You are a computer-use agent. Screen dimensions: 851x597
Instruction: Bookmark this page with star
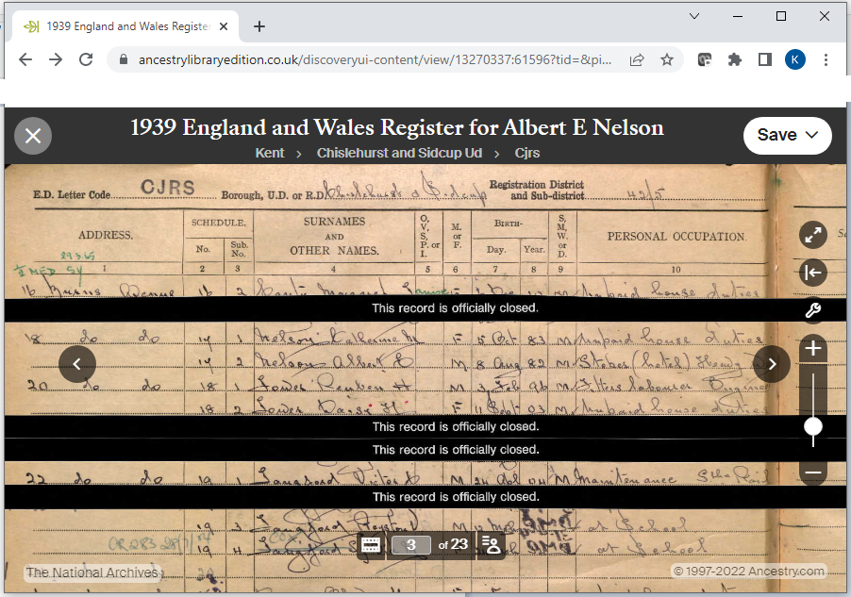pos(666,59)
